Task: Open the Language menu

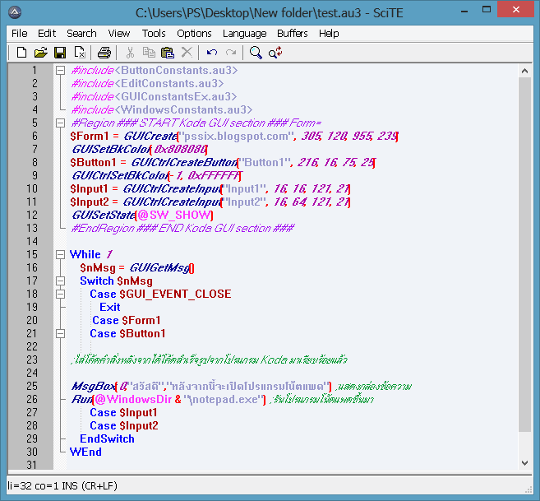Action: point(244,34)
